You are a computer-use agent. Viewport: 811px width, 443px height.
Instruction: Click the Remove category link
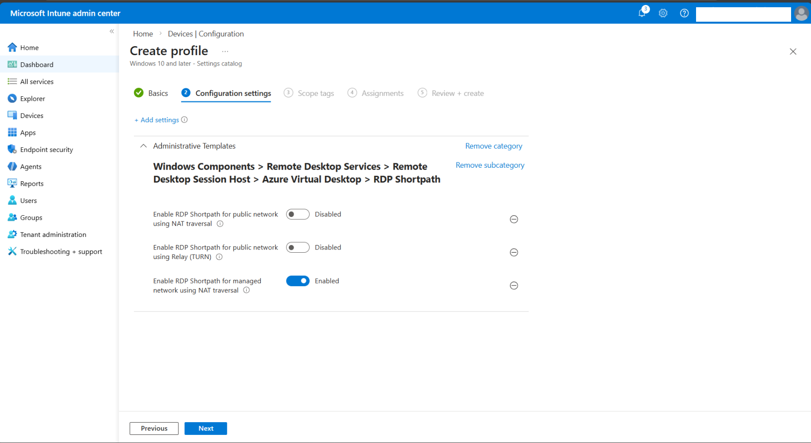click(493, 146)
